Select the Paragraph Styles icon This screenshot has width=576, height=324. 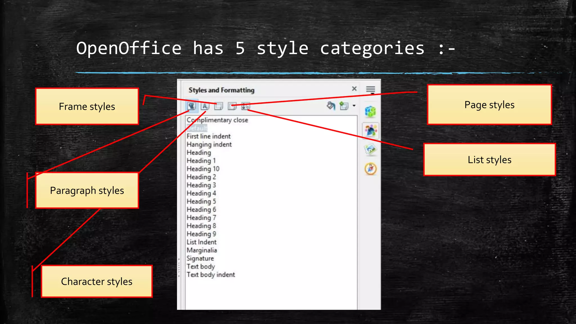pyautogui.click(x=192, y=106)
